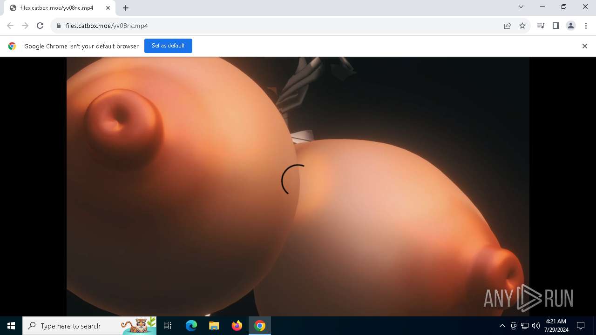596x335 pixels.
Task: Launch Microsoft Edge from taskbar
Action: click(191, 326)
